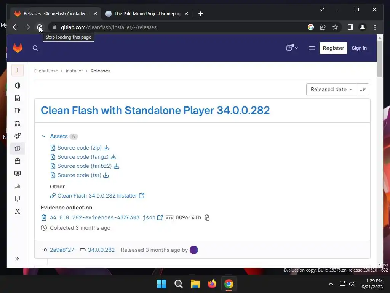
Task: Close the Pale Moon Project tab
Action: 186,14
